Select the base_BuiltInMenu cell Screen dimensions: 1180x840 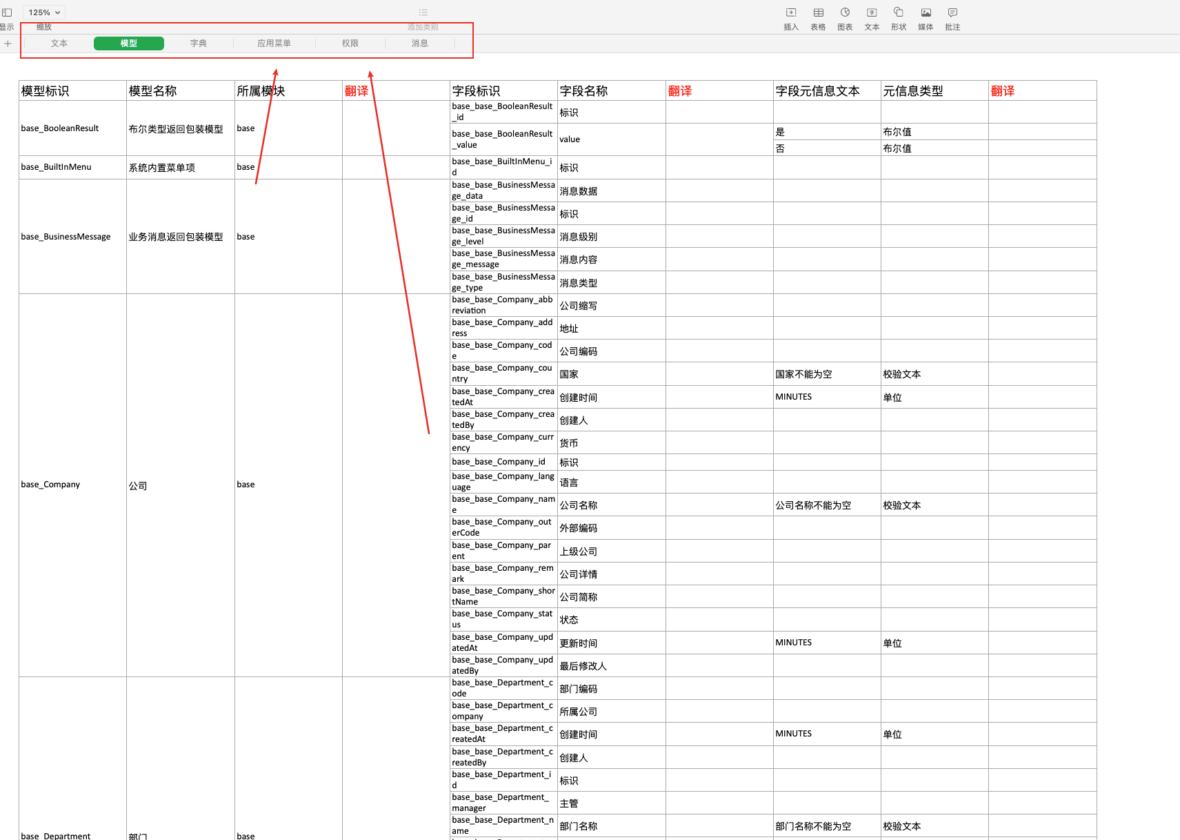(72, 167)
